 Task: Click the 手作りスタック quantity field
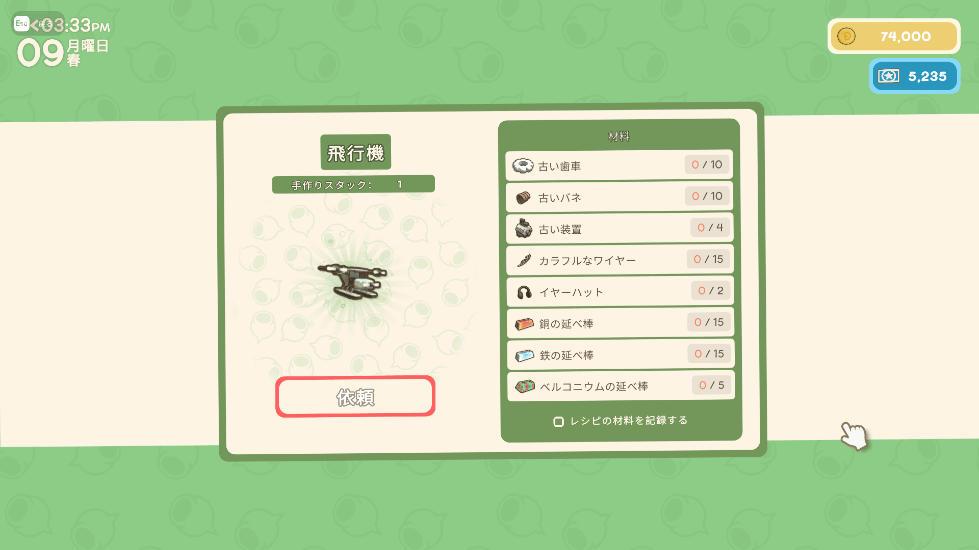353,184
